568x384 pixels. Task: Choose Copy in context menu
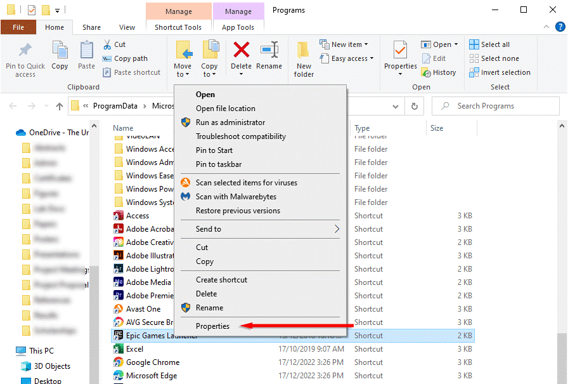[260, 262]
